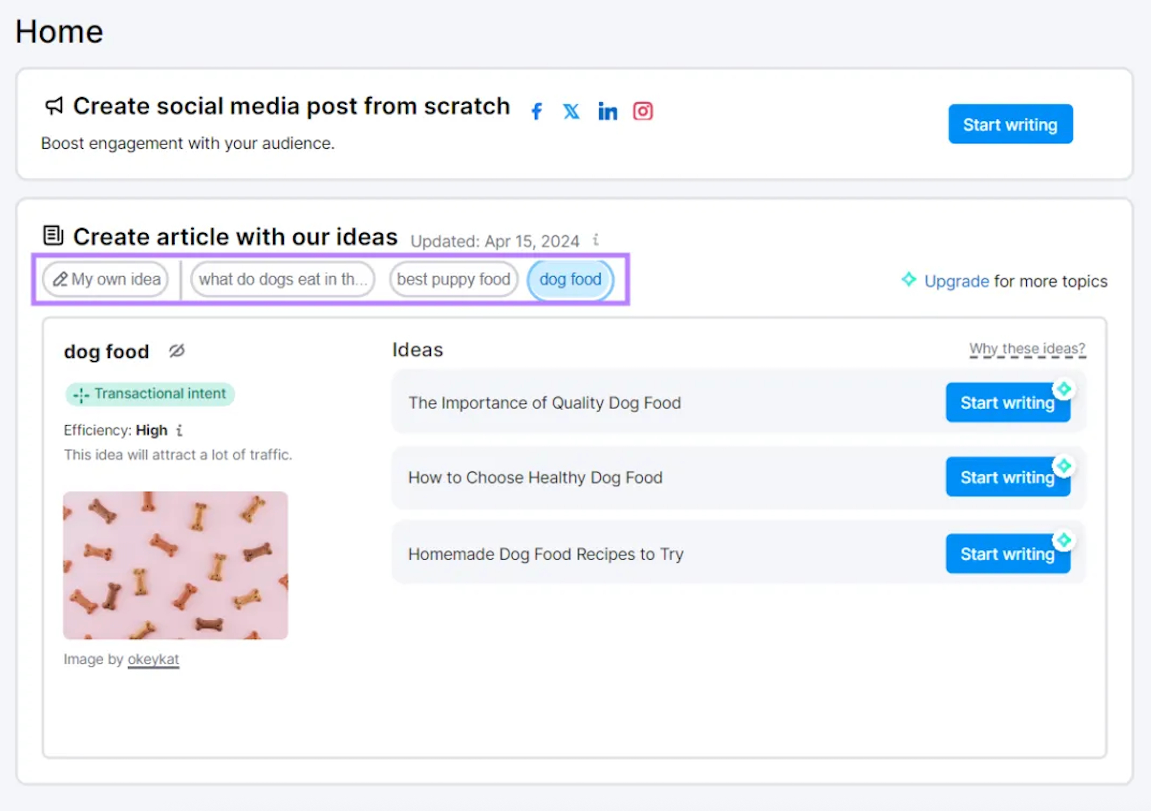The height and width of the screenshot is (811, 1151).
Task: Open the 'My own idea' option
Action: [106, 279]
